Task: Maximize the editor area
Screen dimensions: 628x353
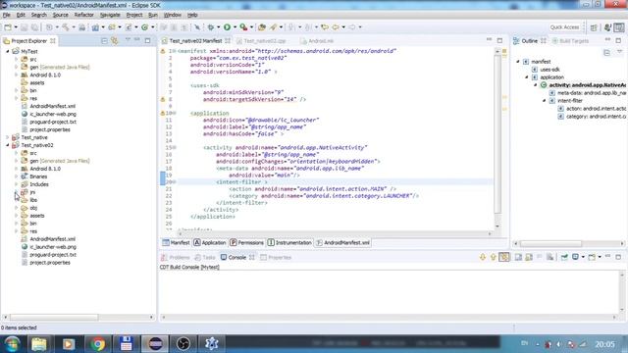Action: coord(499,41)
